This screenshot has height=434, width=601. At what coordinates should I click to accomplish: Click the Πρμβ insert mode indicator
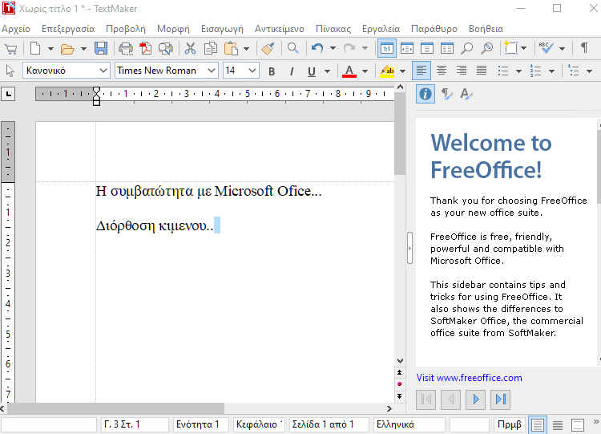[509, 424]
